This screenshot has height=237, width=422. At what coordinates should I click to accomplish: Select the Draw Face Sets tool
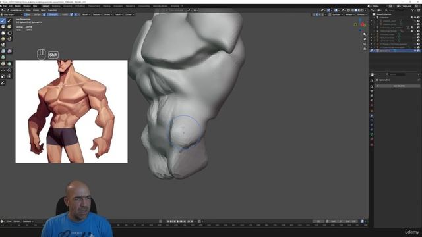[9, 27]
